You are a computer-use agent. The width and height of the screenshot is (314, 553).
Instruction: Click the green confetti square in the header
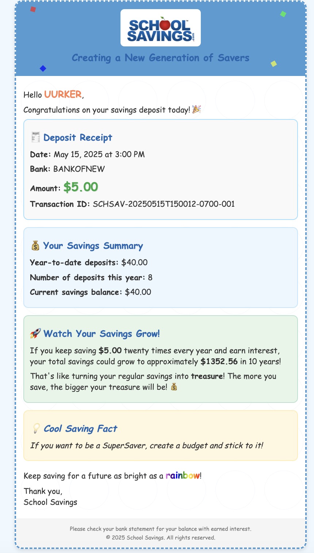pos(283,14)
